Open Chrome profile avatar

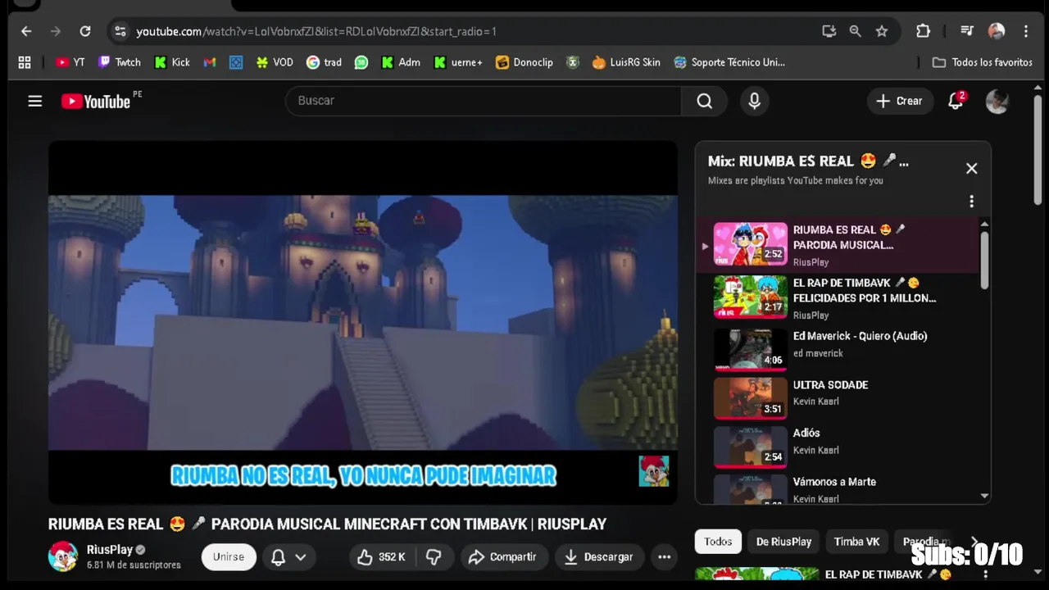click(997, 31)
